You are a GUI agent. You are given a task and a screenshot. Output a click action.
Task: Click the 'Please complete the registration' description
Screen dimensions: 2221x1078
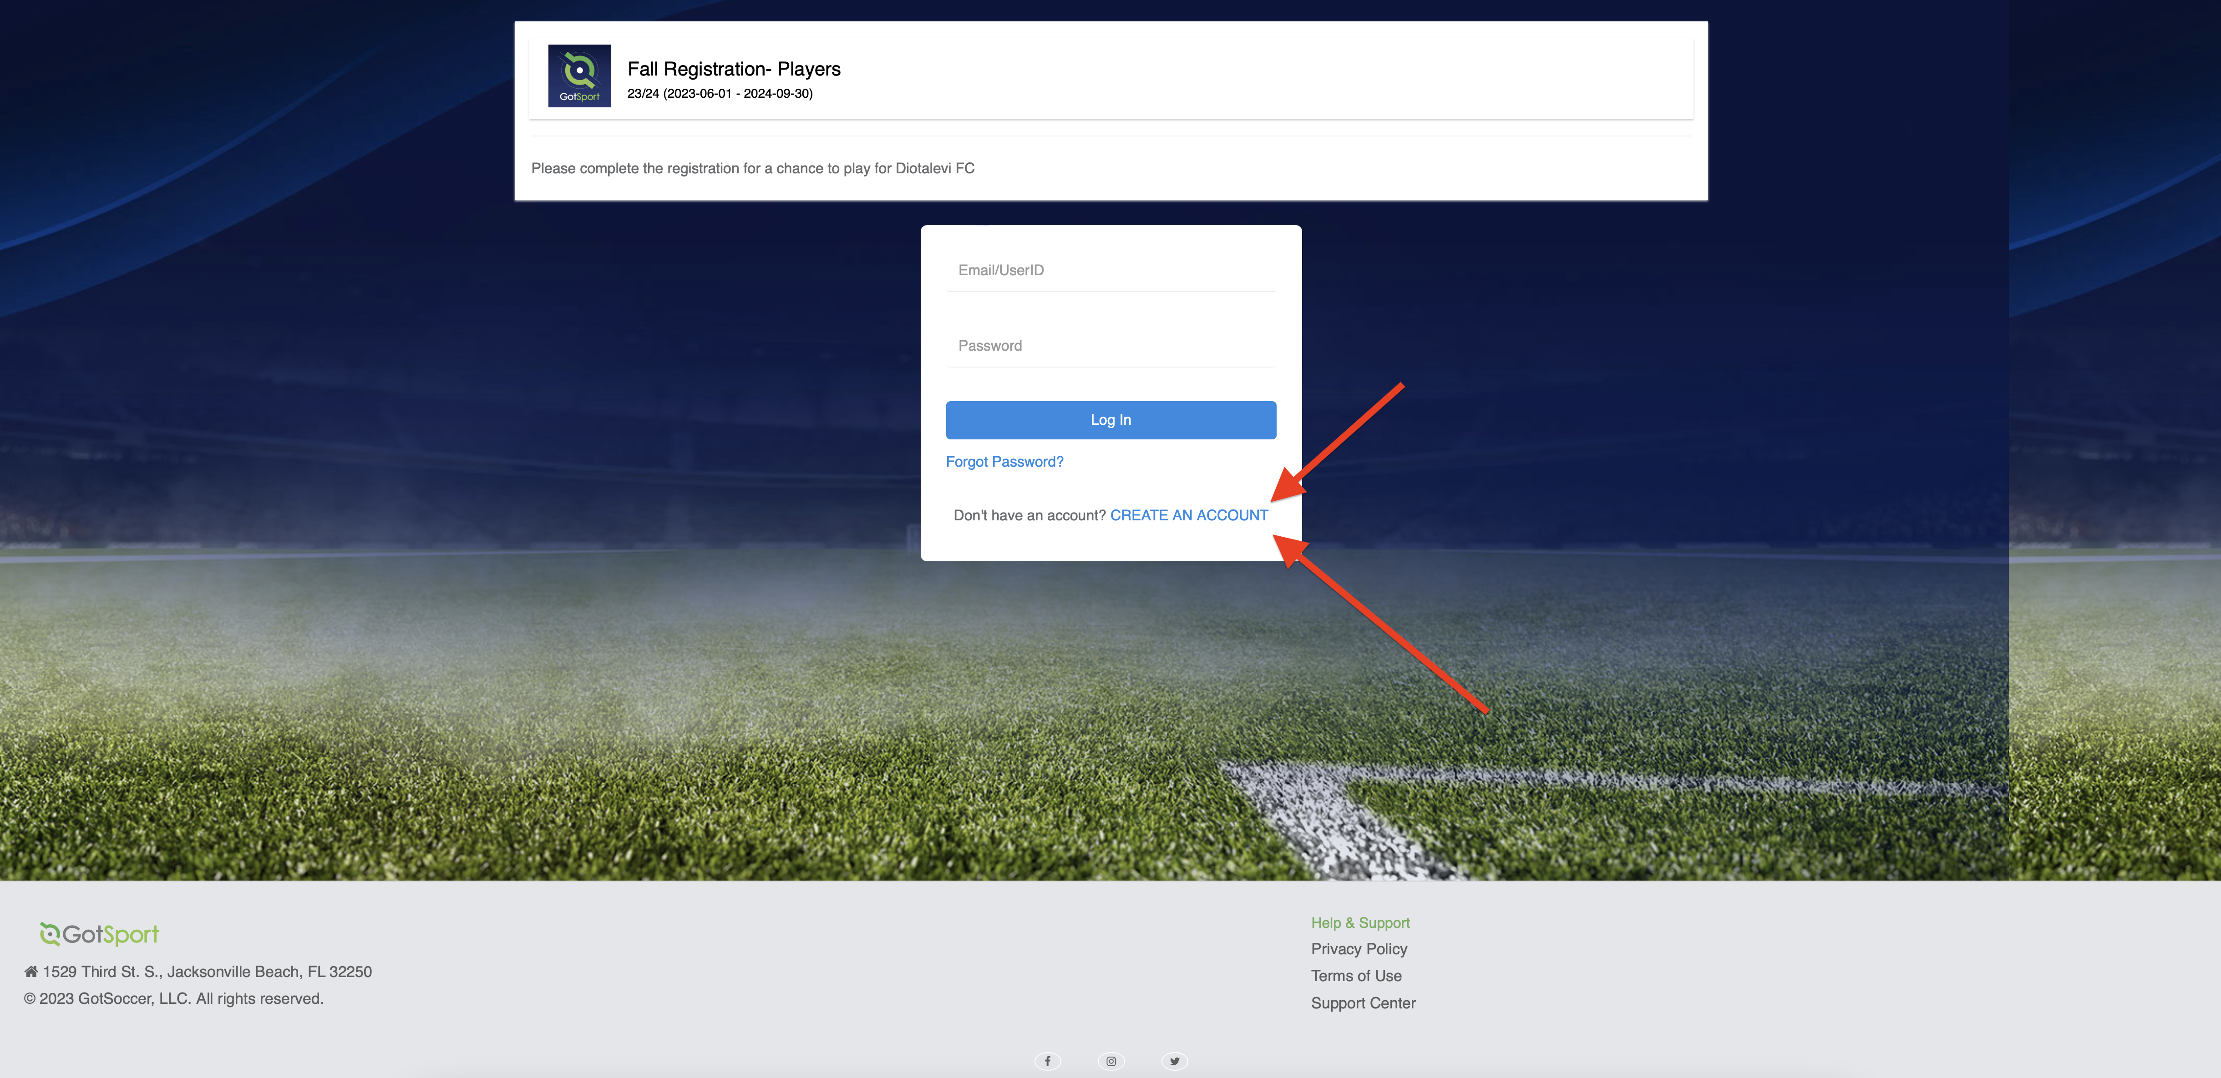(x=753, y=168)
